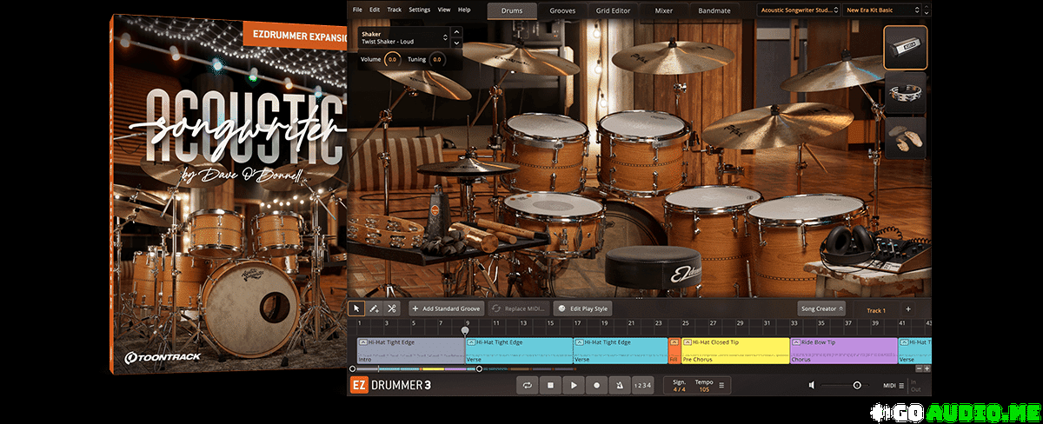Switch to the Drums tab
Image resolution: width=1043 pixels, height=424 pixels.
[x=512, y=10]
